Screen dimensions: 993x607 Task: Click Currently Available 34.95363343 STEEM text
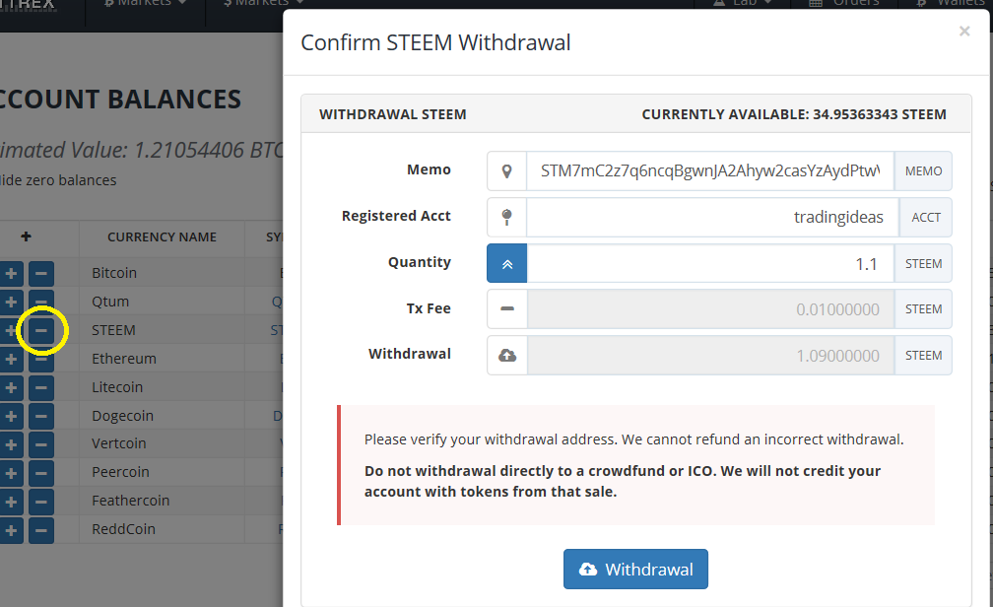(794, 114)
